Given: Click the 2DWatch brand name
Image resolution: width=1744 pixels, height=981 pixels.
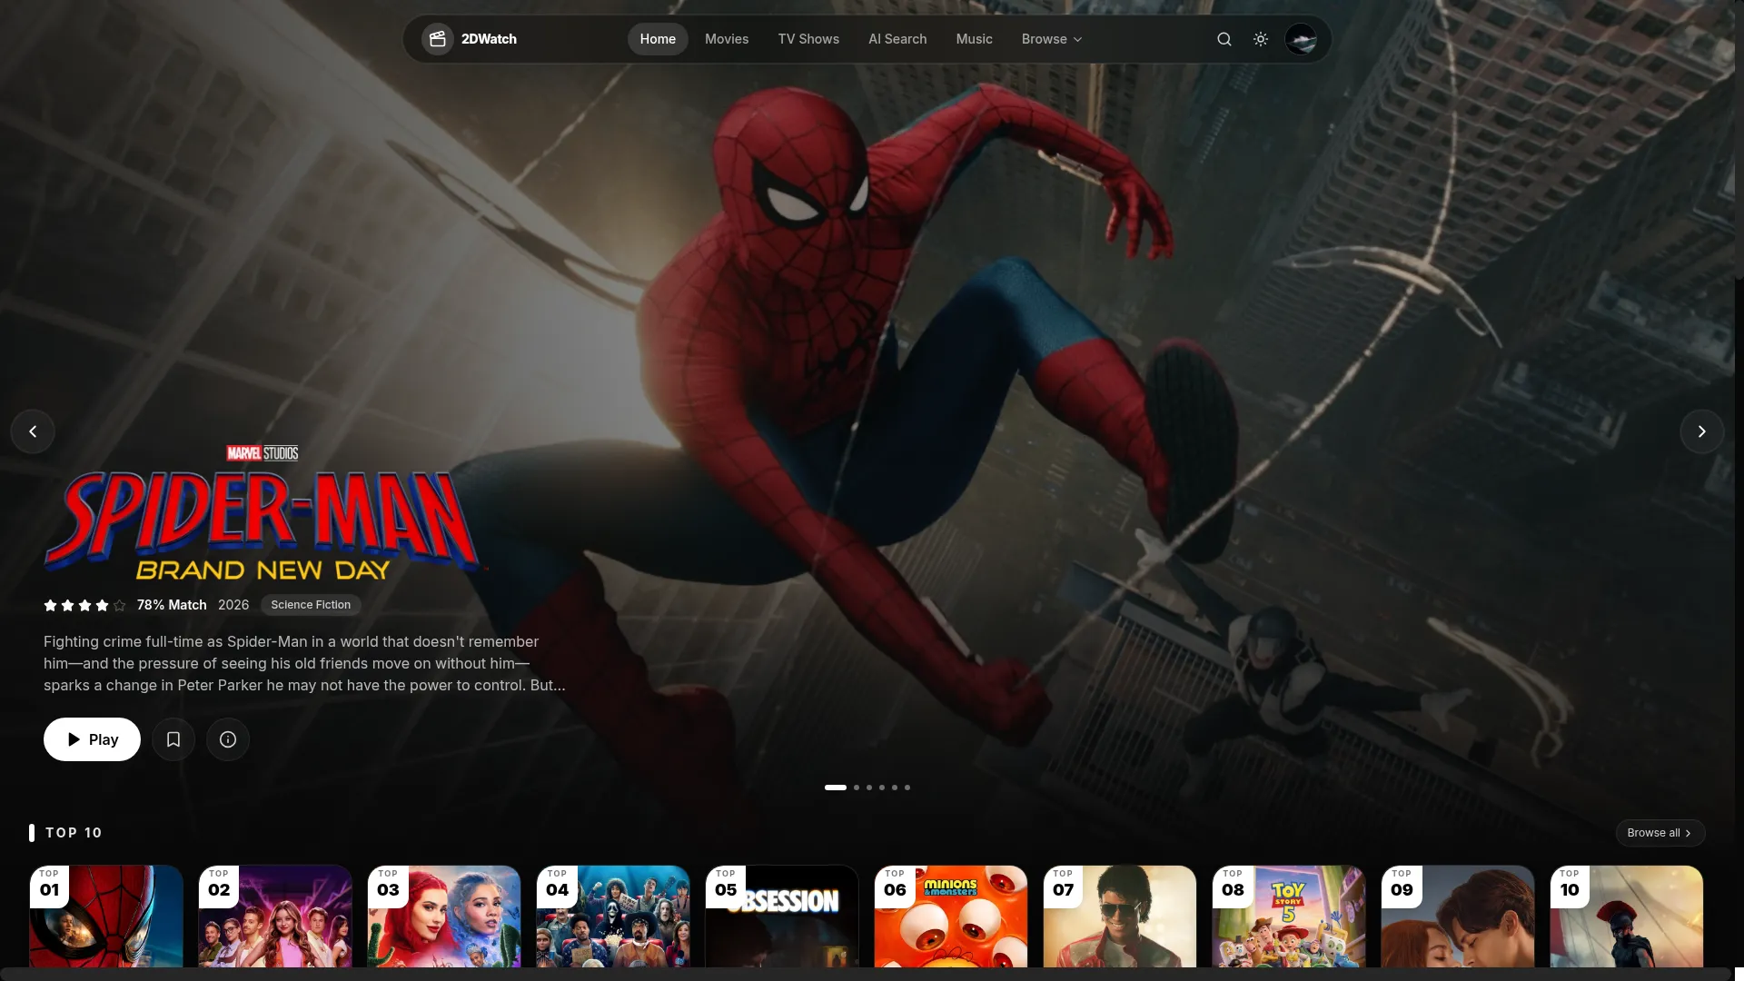Looking at the screenshot, I should tap(489, 39).
